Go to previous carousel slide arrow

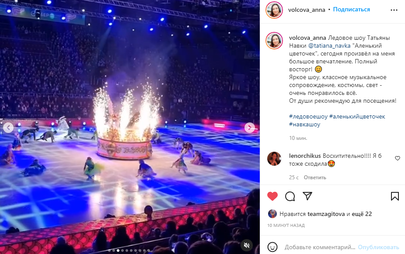(x=8, y=128)
